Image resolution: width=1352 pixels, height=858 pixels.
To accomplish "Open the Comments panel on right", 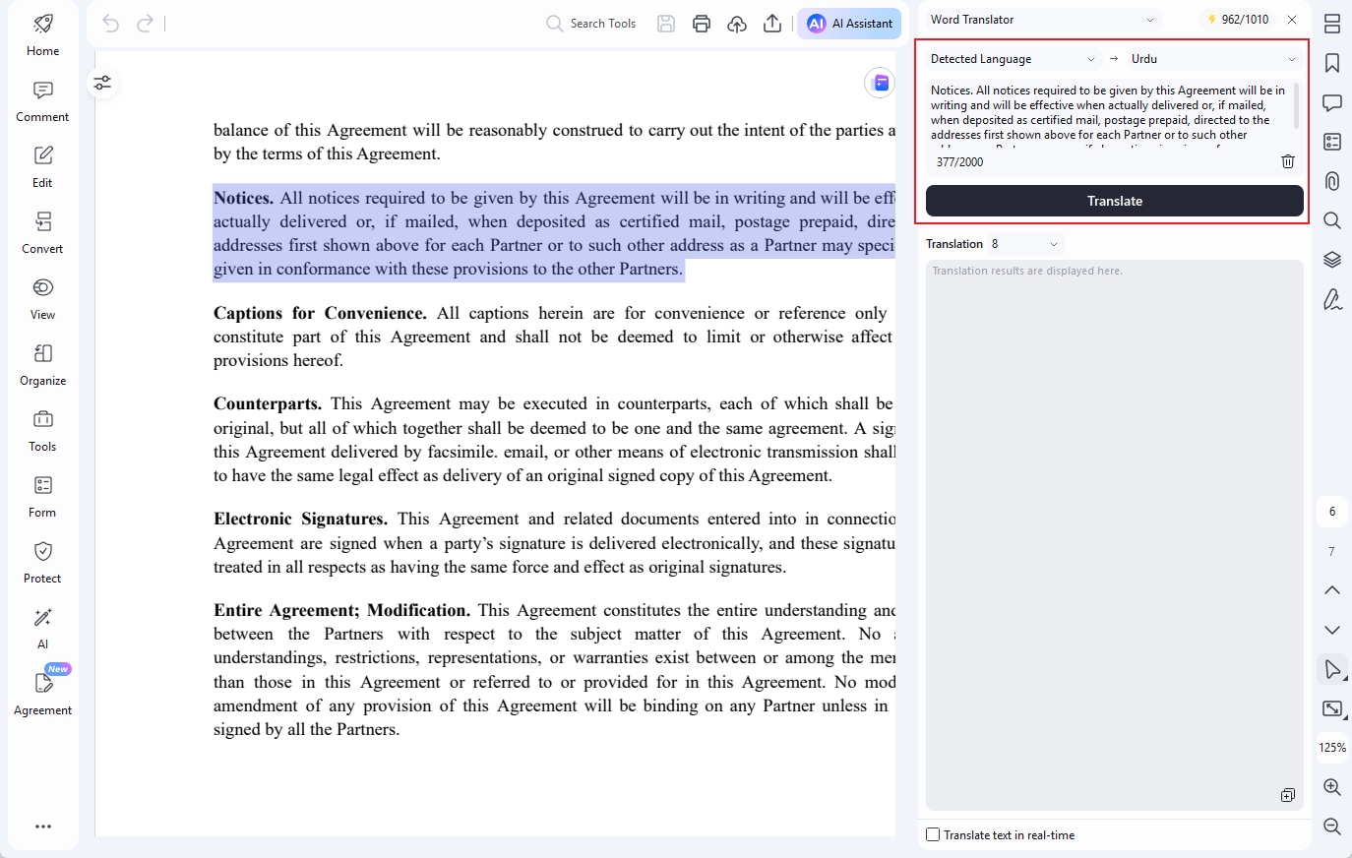I will pos(1332,102).
